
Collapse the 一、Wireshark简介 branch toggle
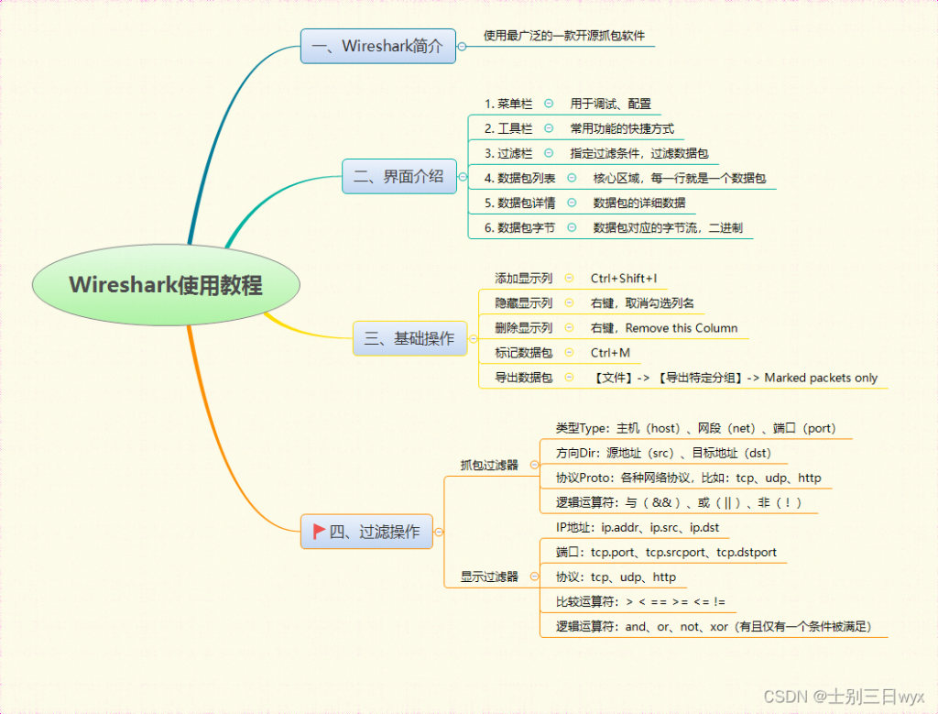tap(462, 46)
